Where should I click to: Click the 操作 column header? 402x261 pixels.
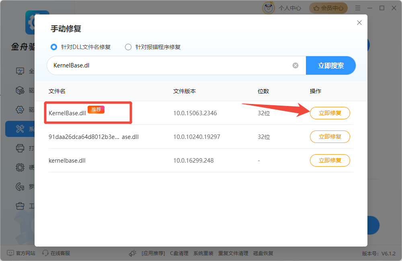point(315,91)
